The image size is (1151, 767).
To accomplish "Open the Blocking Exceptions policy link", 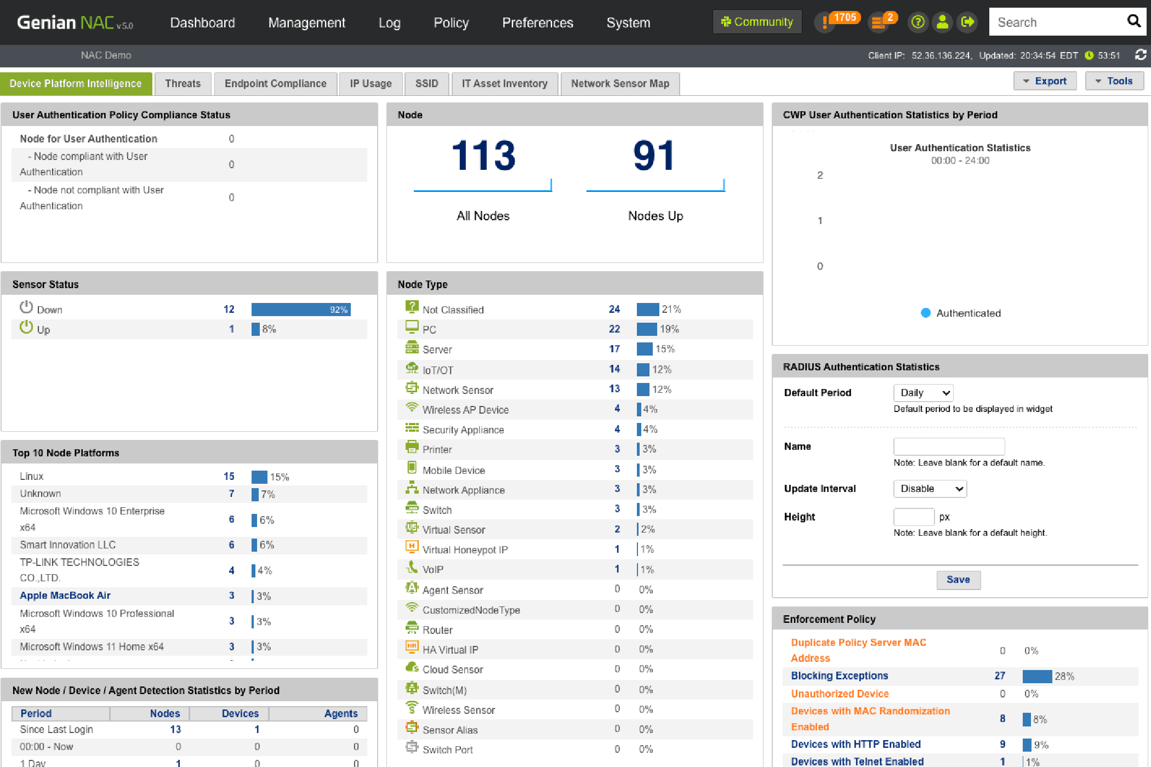I will [839, 676].
